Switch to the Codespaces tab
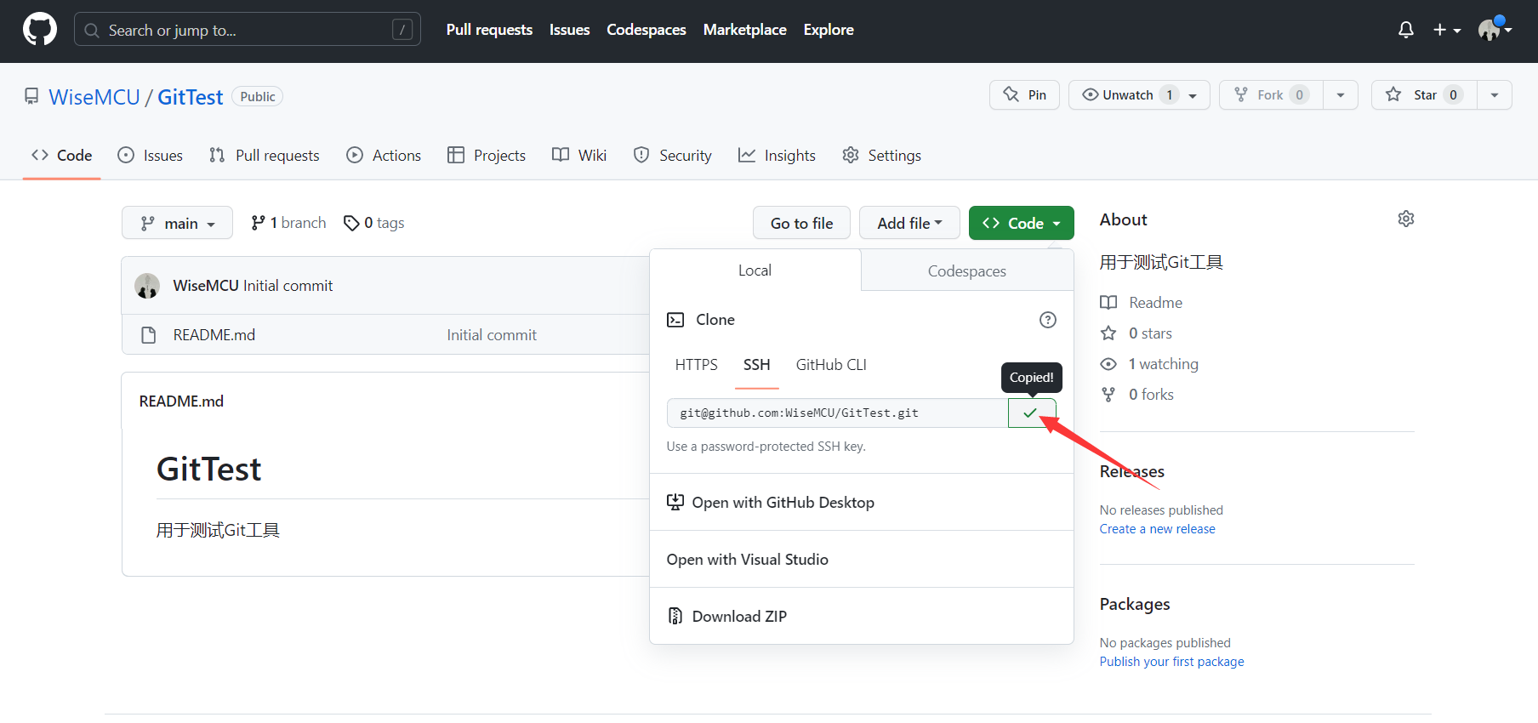 [966, 271]
